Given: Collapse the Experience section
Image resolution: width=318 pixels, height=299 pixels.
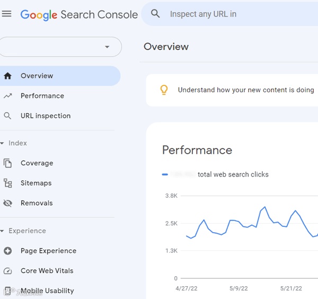Looking at the screenshot, I should pos(3,231).
